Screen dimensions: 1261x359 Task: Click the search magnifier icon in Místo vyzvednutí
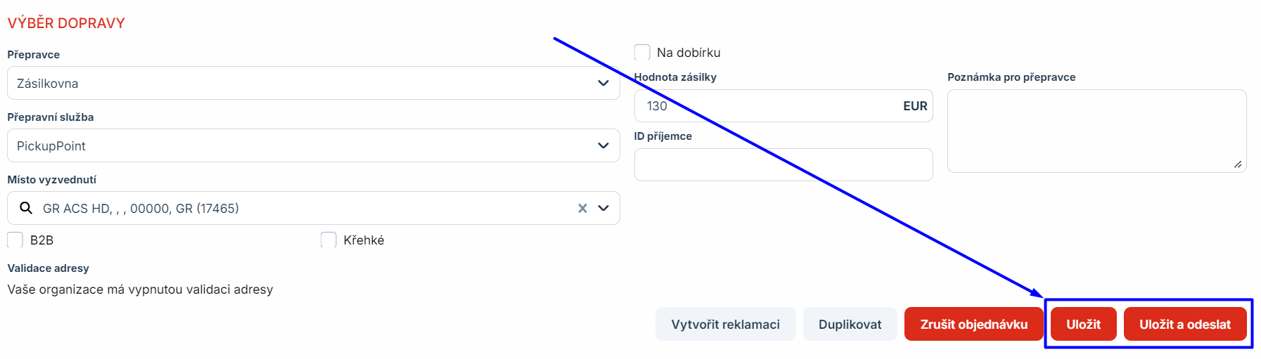(26, 208)
